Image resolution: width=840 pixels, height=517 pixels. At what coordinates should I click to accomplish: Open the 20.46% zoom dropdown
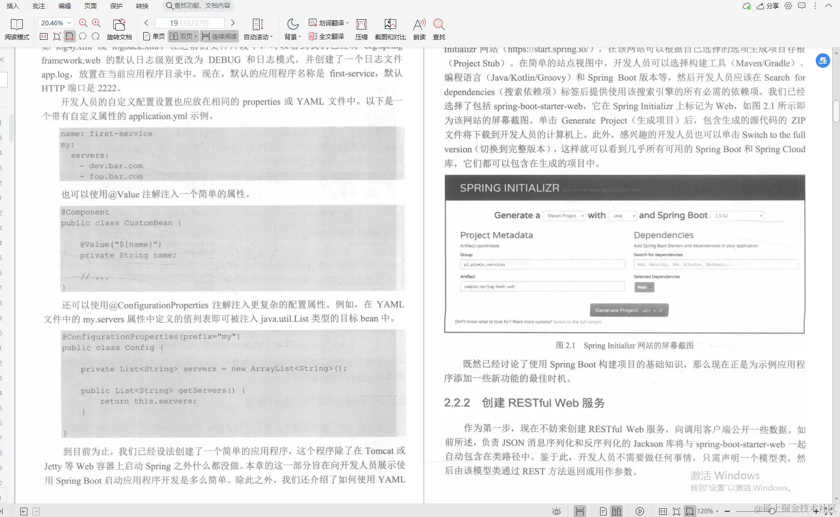pos(69,23)
